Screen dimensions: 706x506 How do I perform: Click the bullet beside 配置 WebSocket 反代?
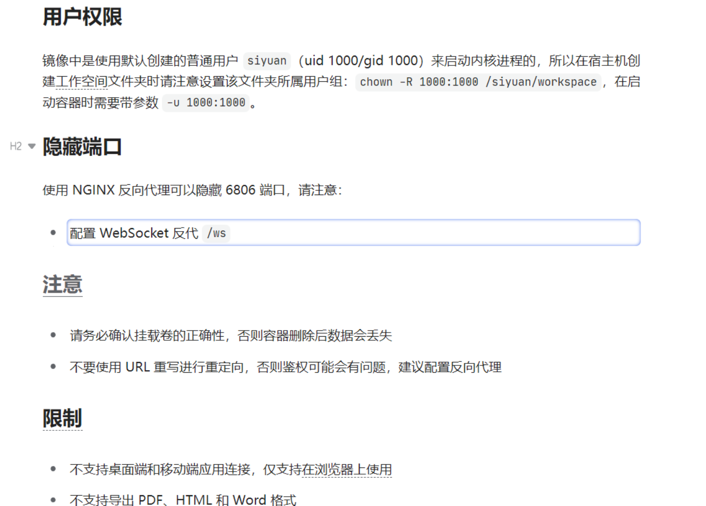53,233
